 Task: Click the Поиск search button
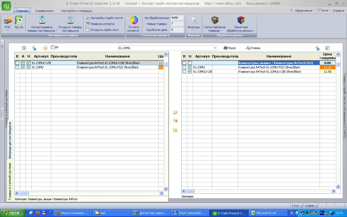pos(230,48)
